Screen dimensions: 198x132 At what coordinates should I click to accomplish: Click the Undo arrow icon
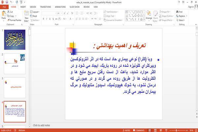(x=11, y=2)
